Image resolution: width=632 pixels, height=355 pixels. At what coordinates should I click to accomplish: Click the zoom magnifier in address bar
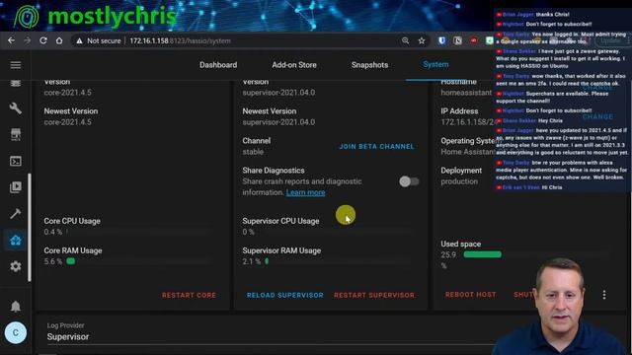(x=405, y=40)
